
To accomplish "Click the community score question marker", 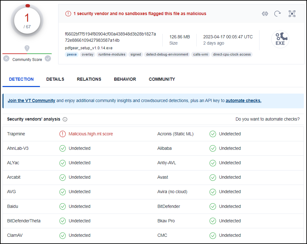I will pyautogui.click(x=27, y=48).
